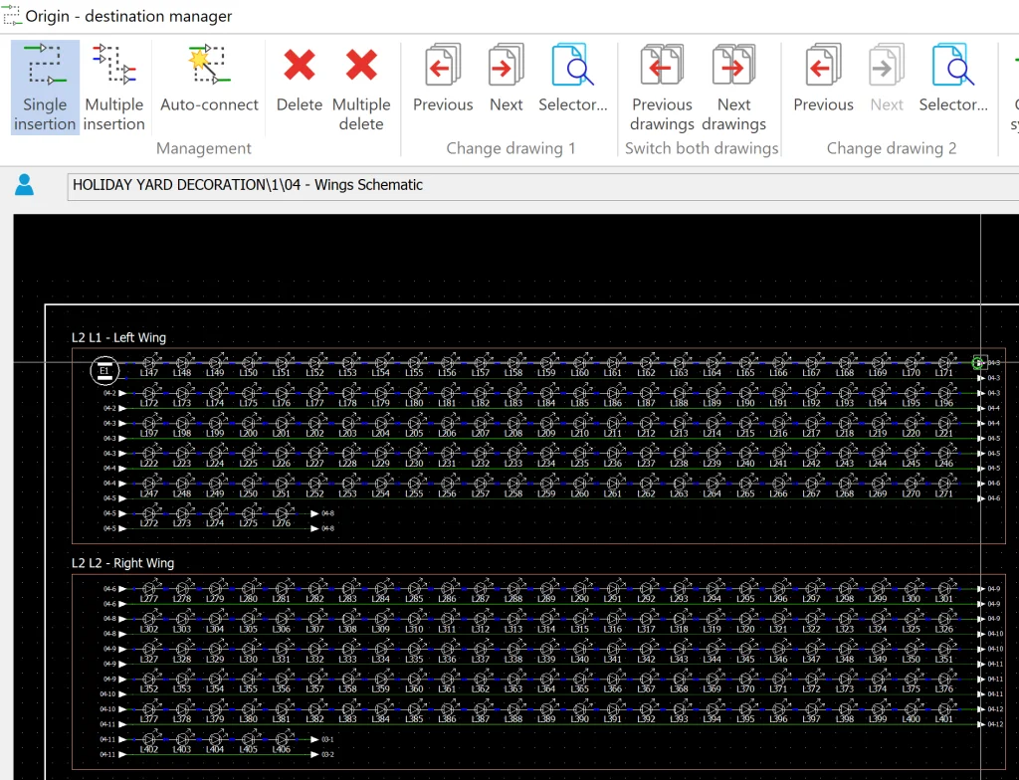Click the E1 symbol in Left Wing
This screenshot has height=780, width=1019.
pyautogui.click(x=103, y=372)
